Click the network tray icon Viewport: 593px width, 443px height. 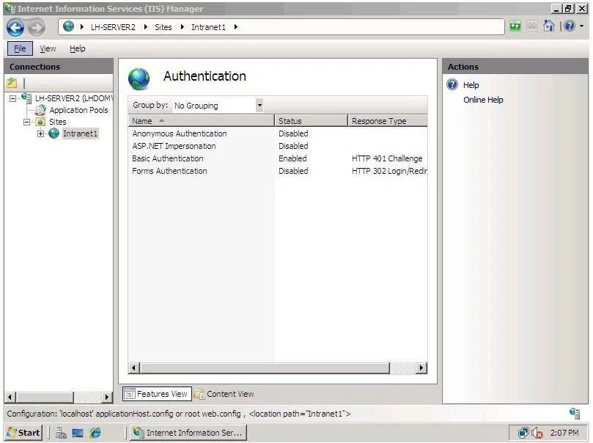[524, 433]
